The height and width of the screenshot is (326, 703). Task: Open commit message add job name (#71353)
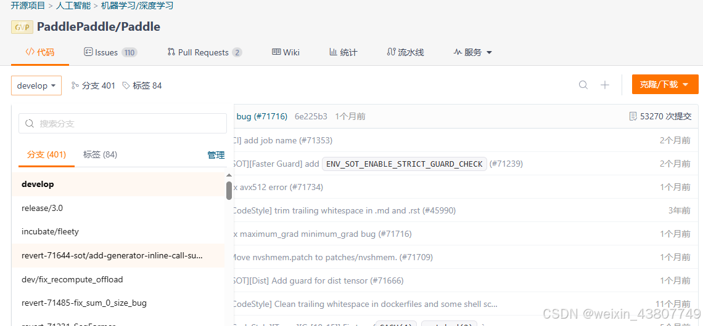tap(283, 140)
